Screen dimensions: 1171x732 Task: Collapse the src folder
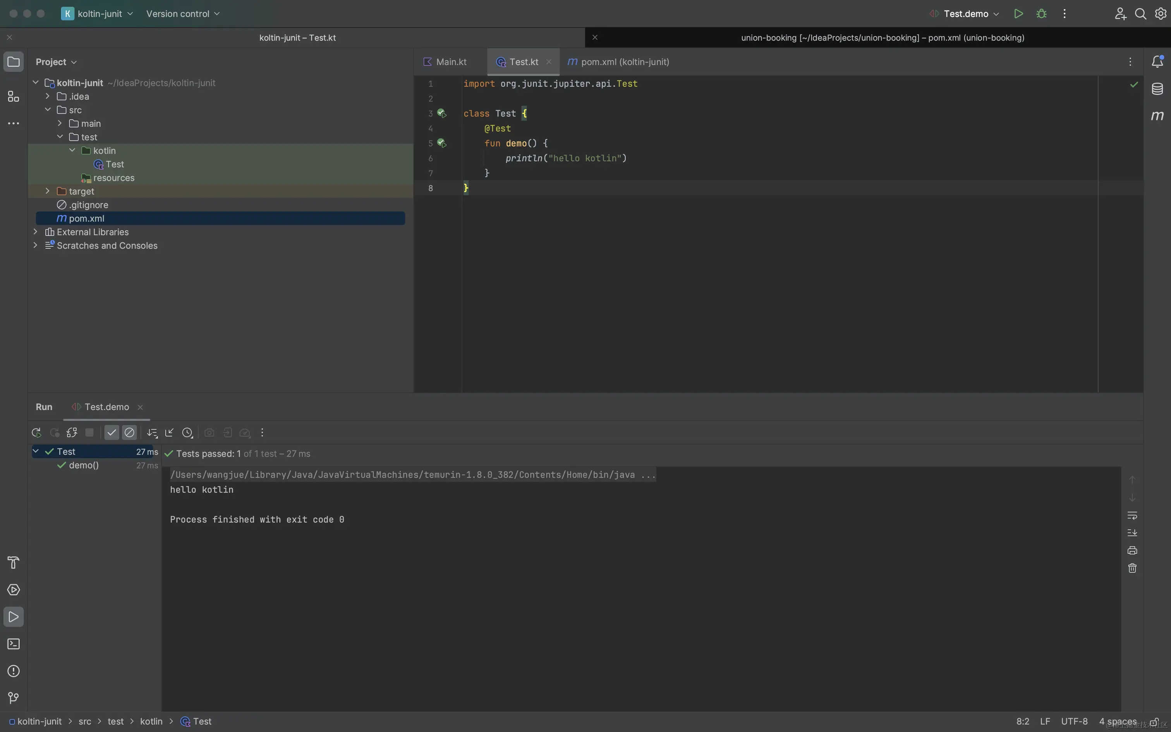pyautogui.click(x=47, y=110)
